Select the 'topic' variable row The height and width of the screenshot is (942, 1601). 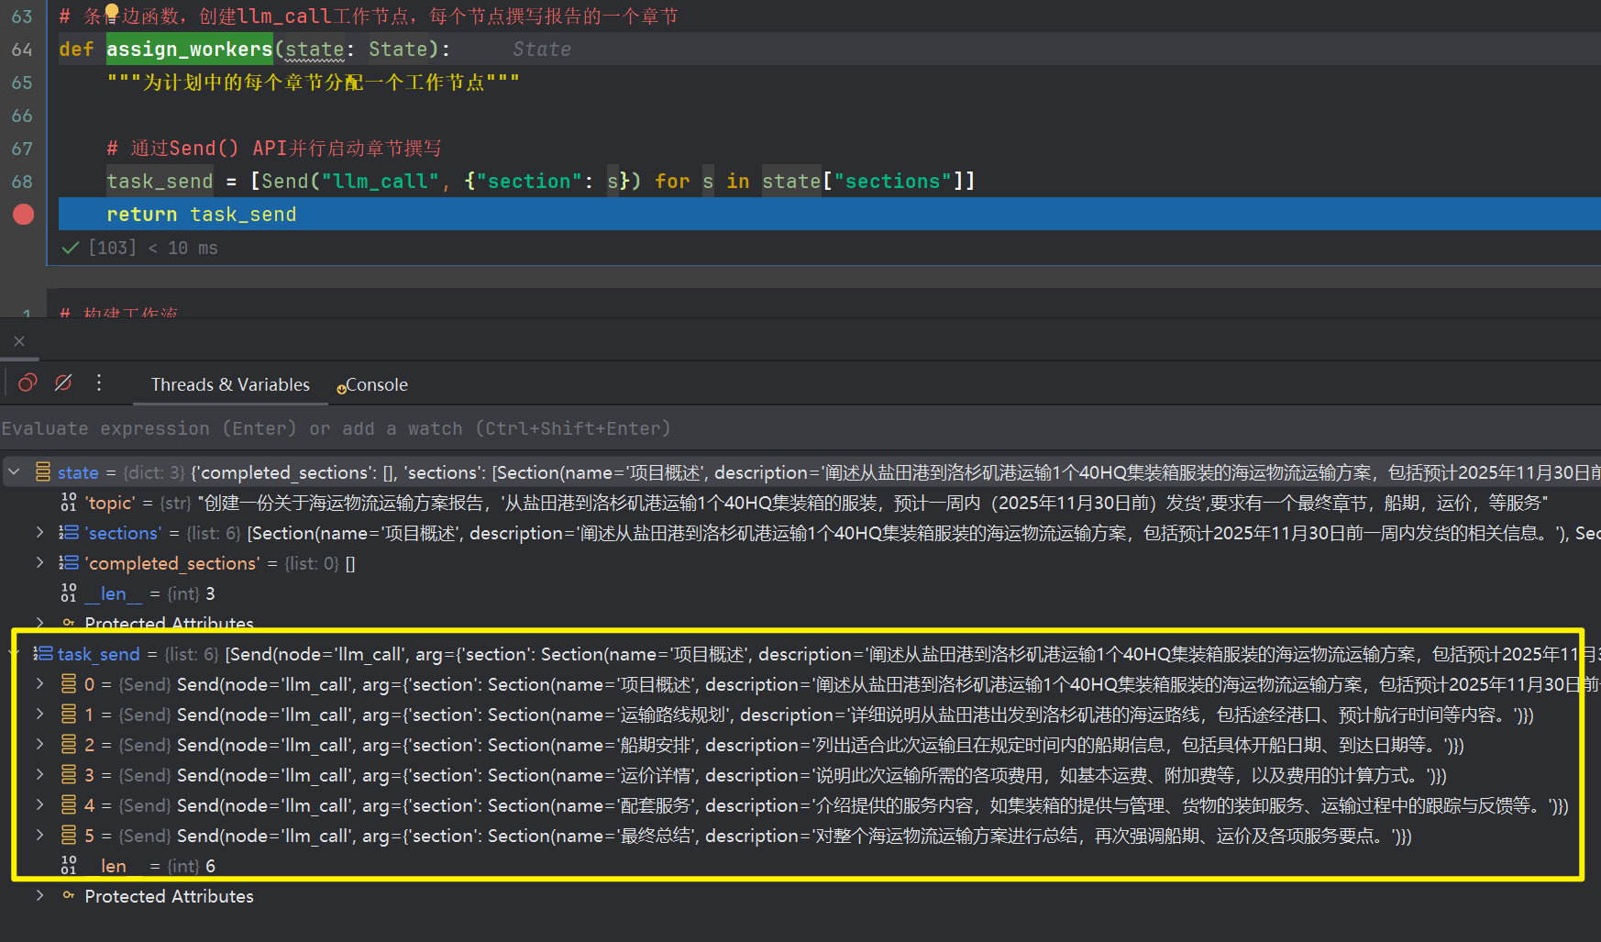coord(800,503)
